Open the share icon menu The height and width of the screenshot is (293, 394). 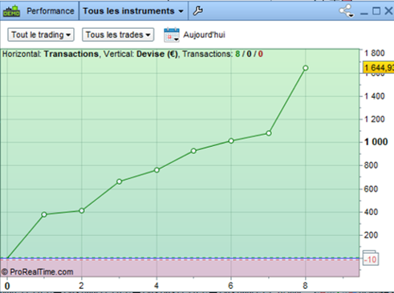[x=347, y=11]
